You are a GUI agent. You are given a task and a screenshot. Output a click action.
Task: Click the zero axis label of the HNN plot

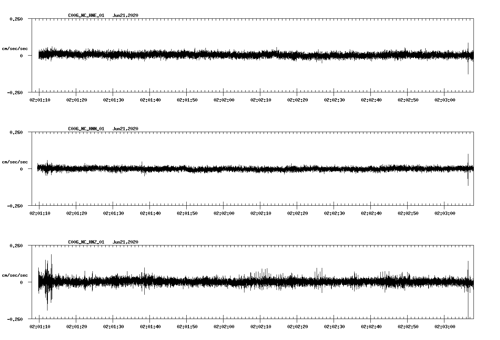pyautogui.click(x=21, y=169)
